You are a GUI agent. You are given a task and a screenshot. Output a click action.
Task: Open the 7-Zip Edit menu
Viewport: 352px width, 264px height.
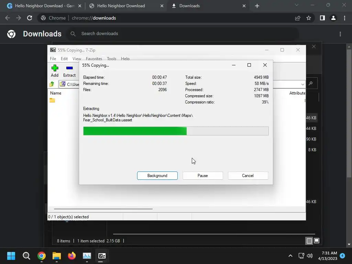click(x=64, y=58)
